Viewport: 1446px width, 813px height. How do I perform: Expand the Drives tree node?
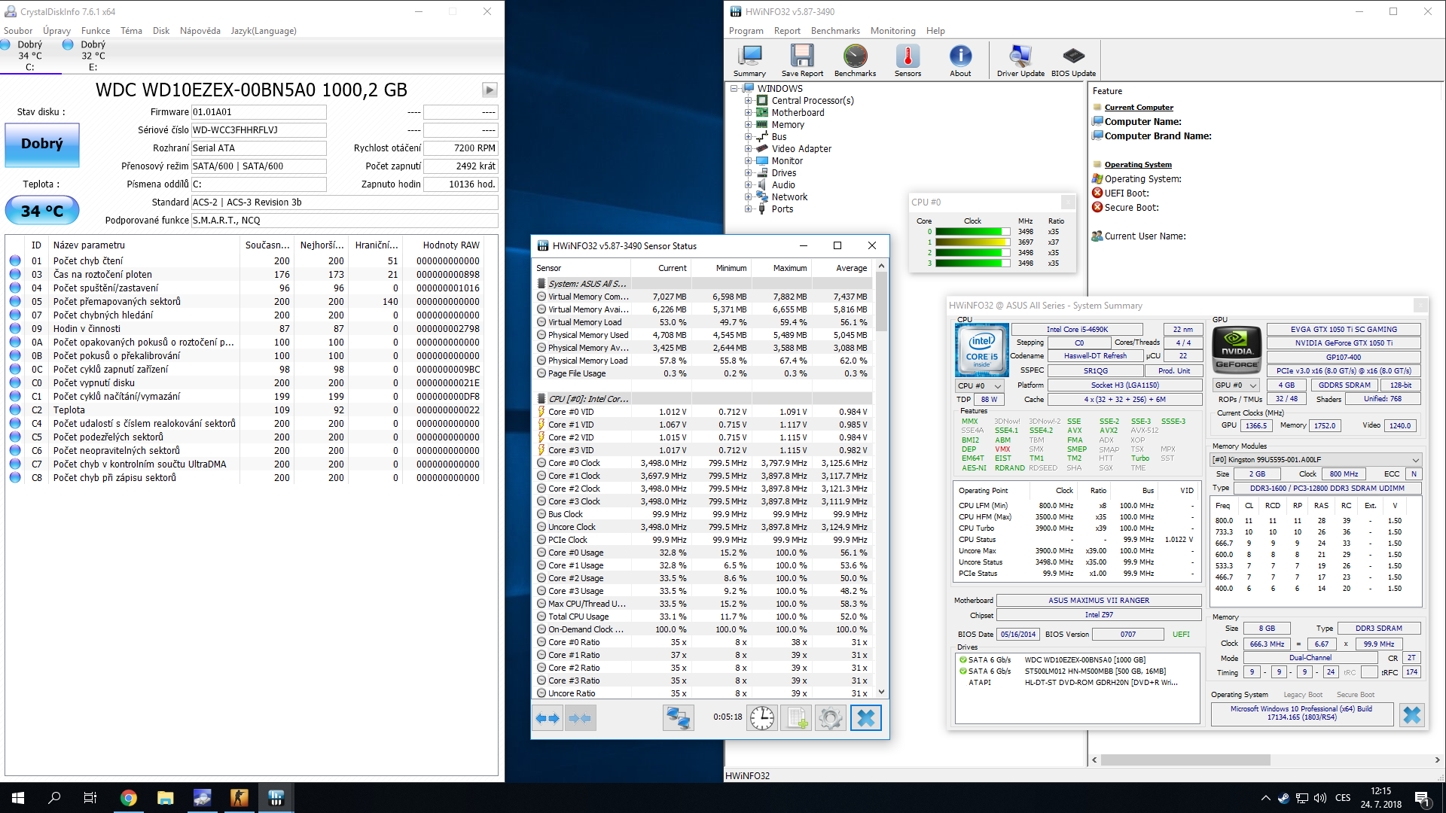click(749, 173)
